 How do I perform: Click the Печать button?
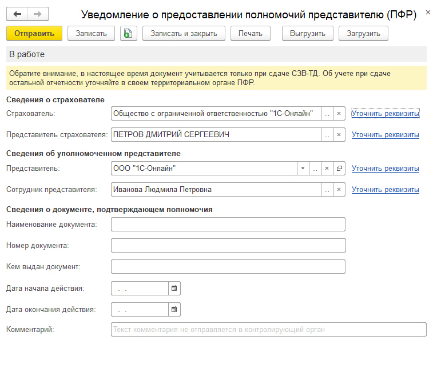[x=250, y=34]
